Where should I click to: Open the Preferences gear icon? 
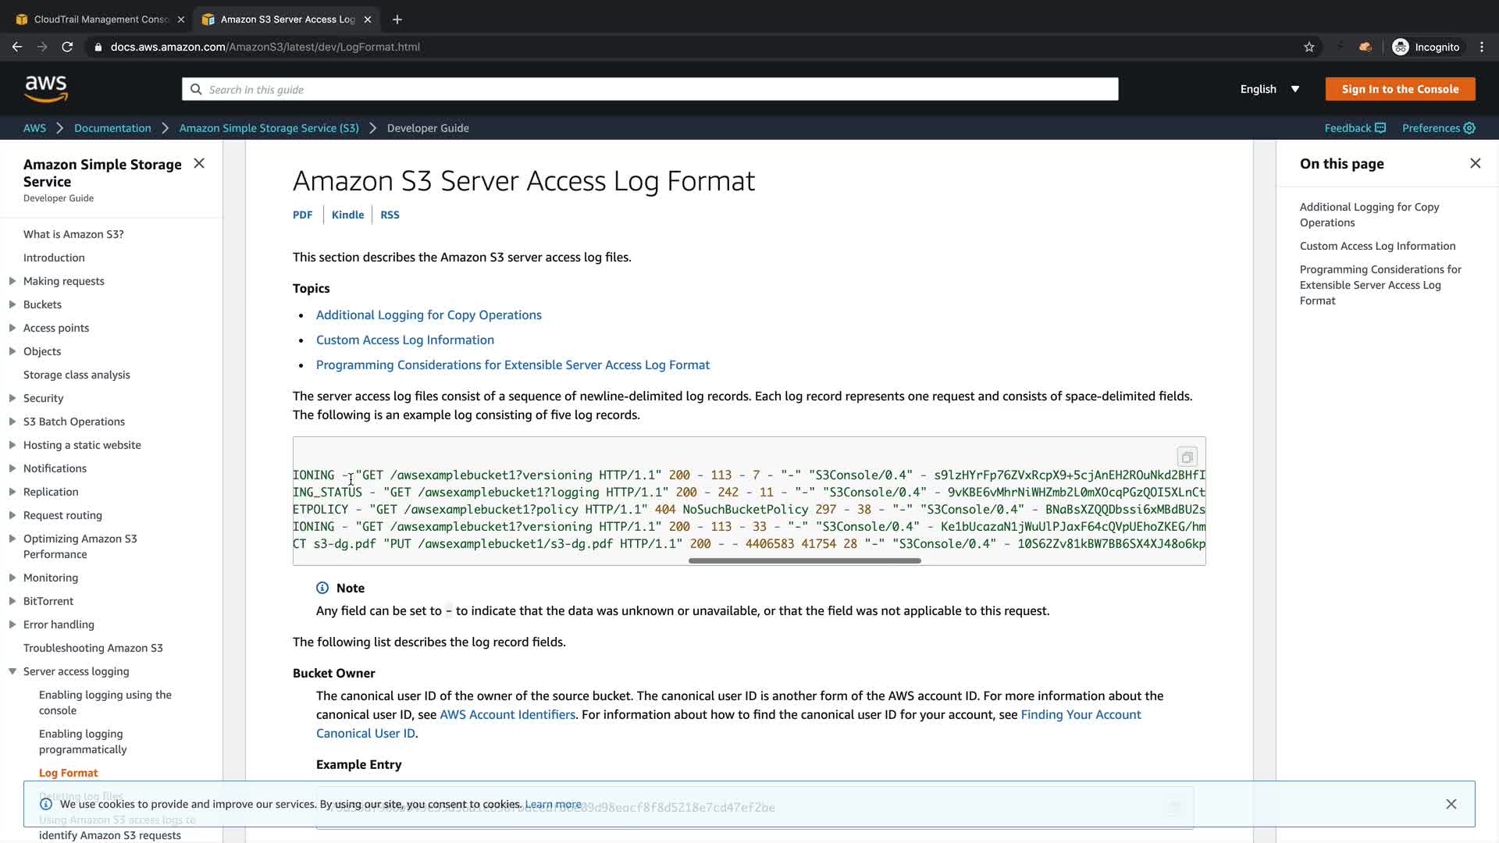point(1469,128)
